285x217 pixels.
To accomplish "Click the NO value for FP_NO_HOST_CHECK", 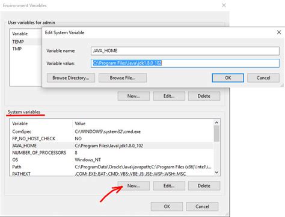I will pyautogui.click(x=78, y=138).
